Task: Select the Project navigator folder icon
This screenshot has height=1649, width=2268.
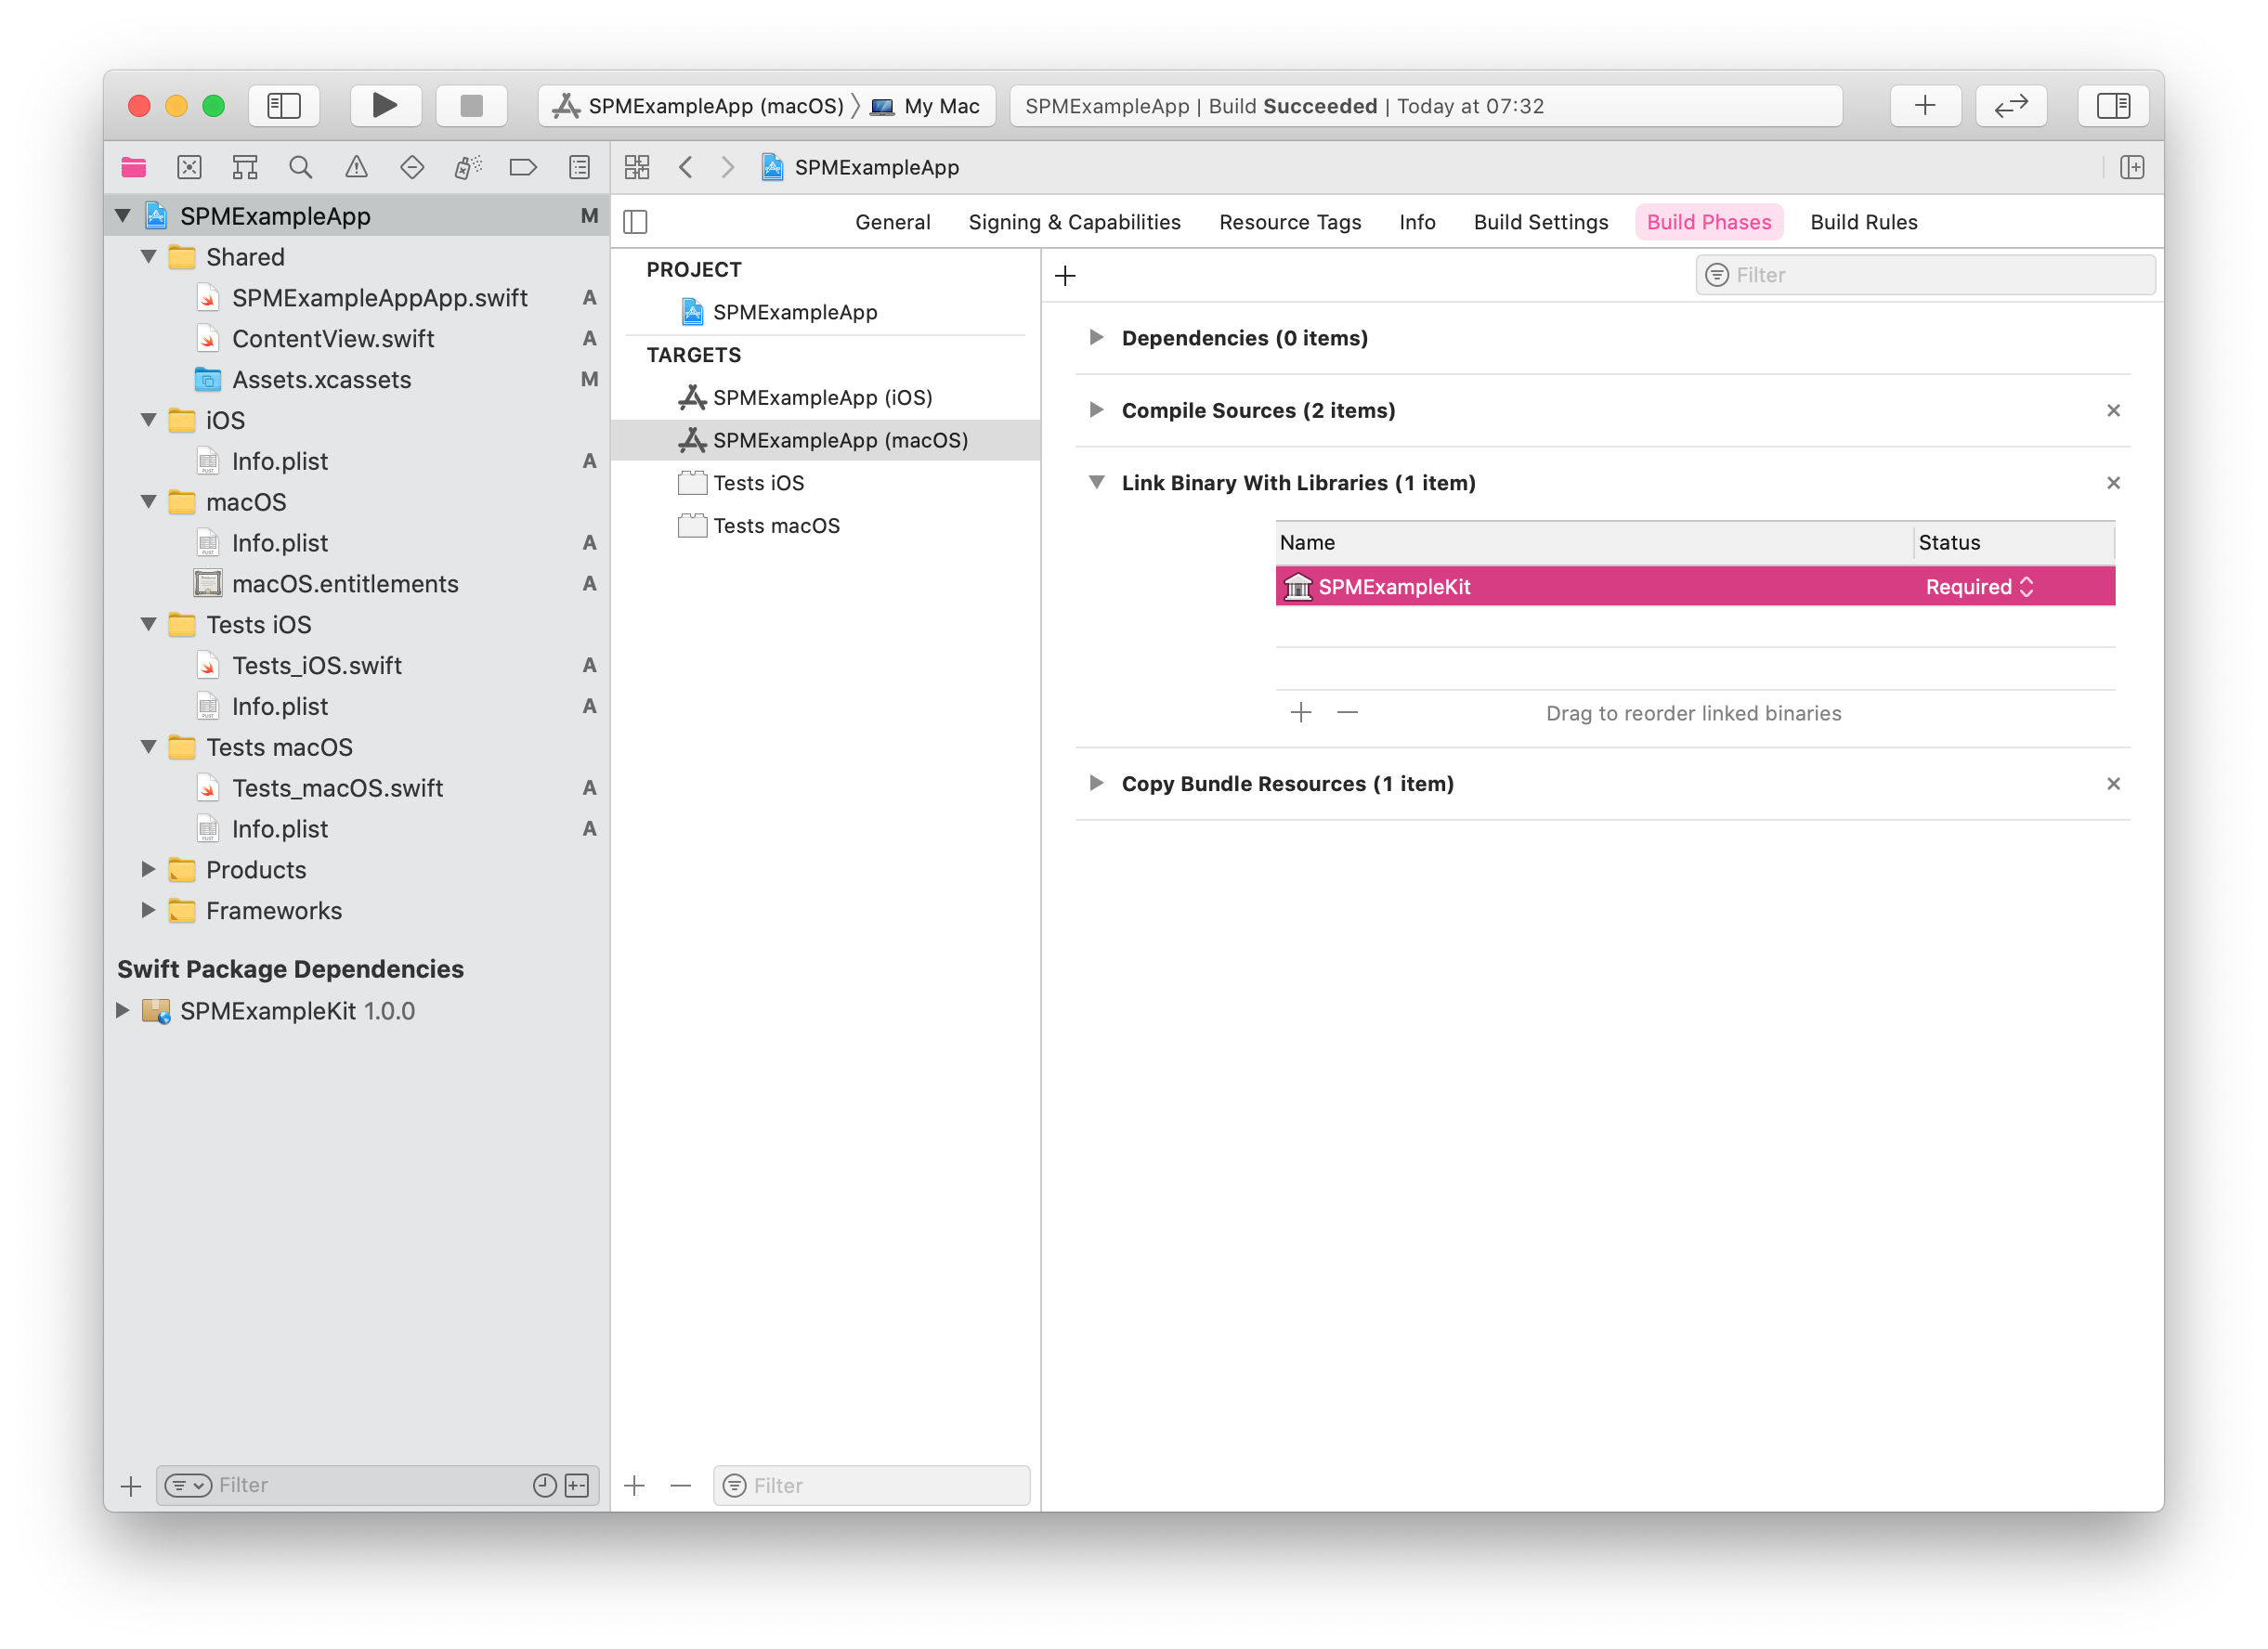Action: [134, 167]
